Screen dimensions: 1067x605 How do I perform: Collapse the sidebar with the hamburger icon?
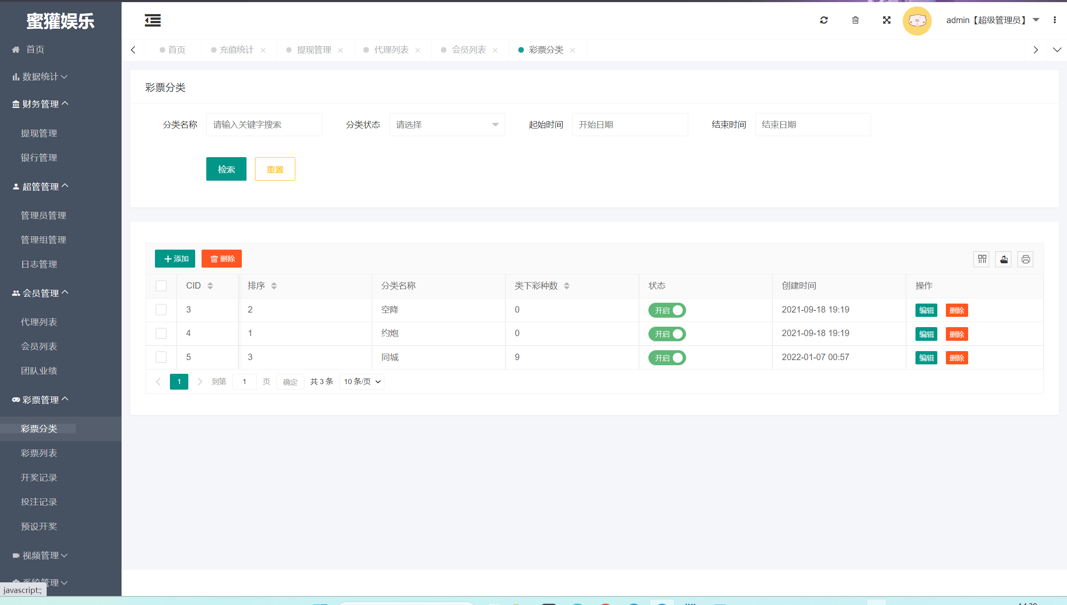coord(152,20)
